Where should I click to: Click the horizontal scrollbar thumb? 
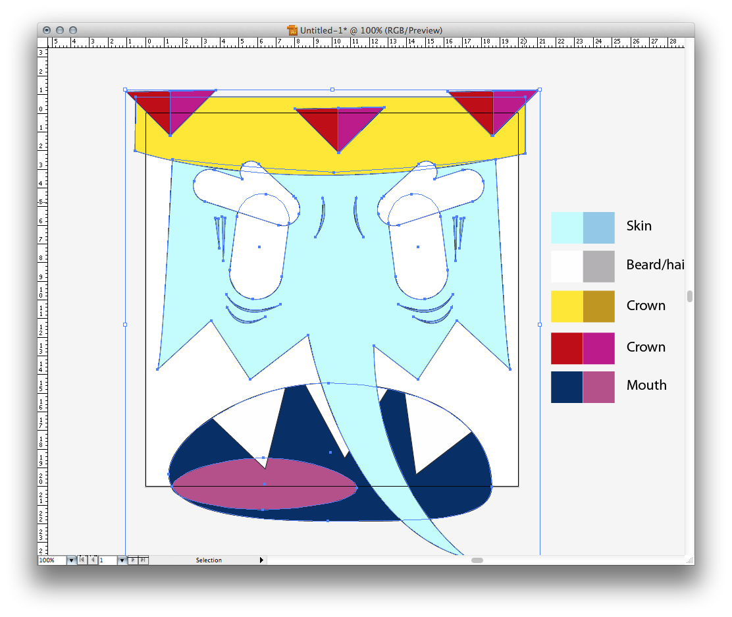click(x=477, y=560)
